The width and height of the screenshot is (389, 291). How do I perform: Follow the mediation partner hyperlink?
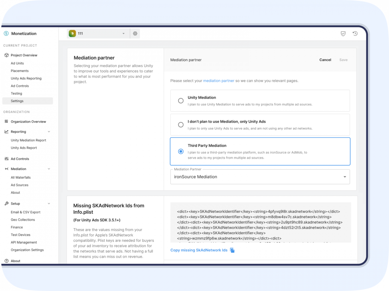pos(219,81)
